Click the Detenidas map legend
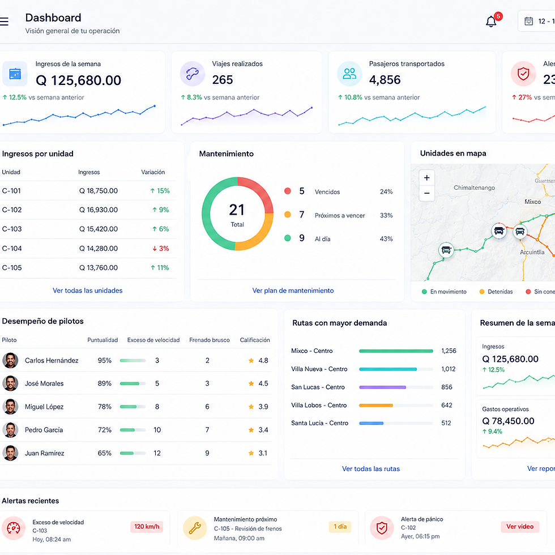The image size is (555, 555). [x=496, y=292]
